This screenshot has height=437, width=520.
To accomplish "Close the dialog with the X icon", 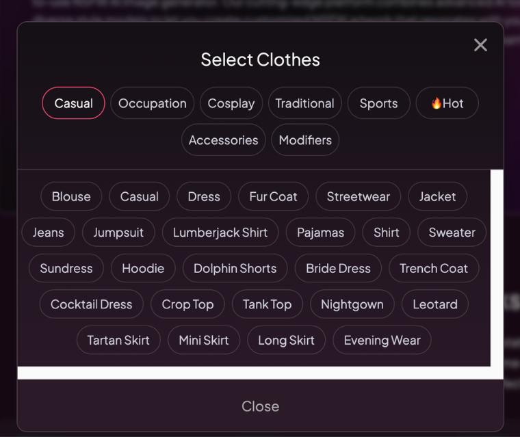I will (480, 45).
